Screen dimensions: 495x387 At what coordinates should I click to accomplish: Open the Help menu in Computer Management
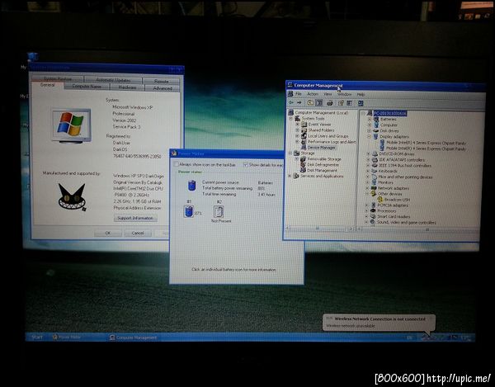361,94
